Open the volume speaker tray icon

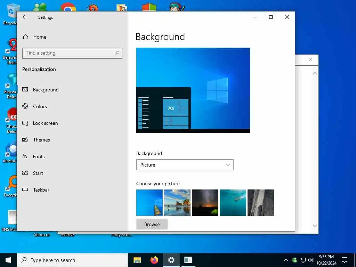tap(311, 260)
